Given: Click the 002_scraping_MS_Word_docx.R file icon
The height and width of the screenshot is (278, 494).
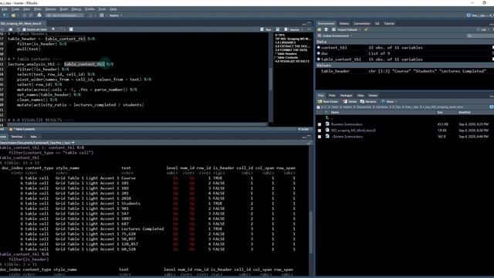Looking at the screenshot, I should [327, 131].
